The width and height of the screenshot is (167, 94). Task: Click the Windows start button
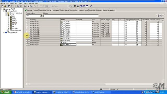6,92
